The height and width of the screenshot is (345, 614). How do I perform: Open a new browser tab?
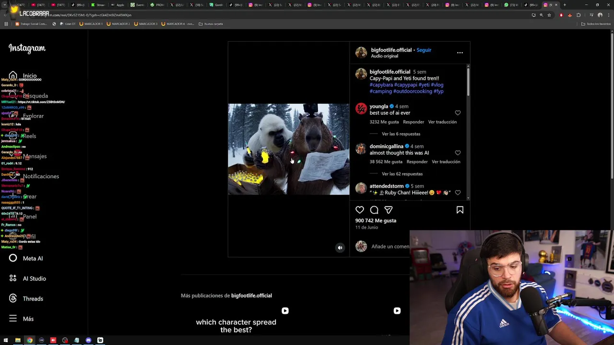pyautogui.click(x=565, y=5)
